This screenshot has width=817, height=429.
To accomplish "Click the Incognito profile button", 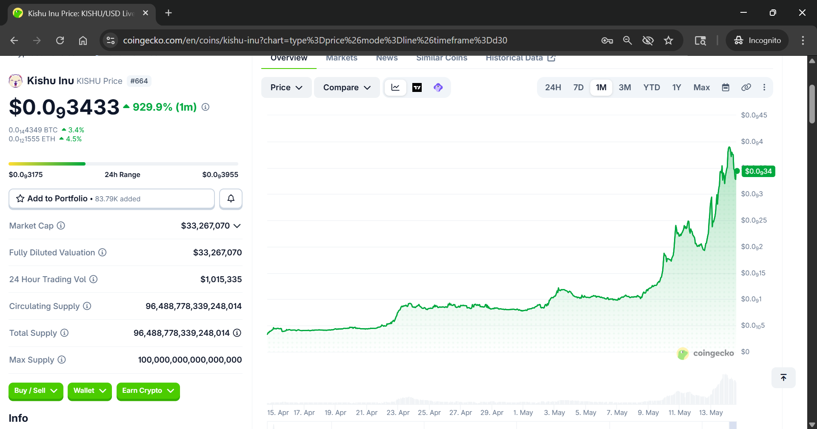I will tap(757, 40).
